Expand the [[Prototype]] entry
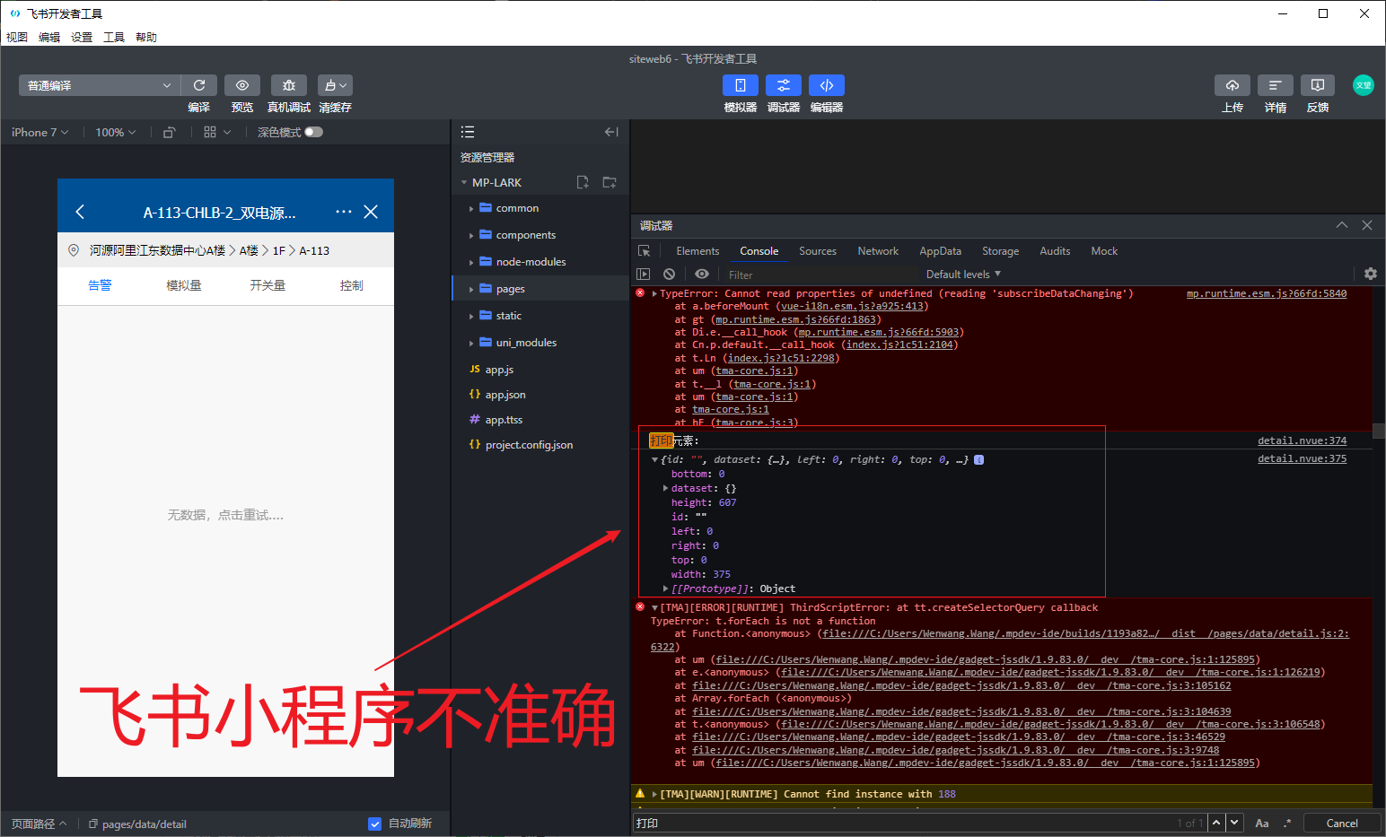 coord(665,589)
